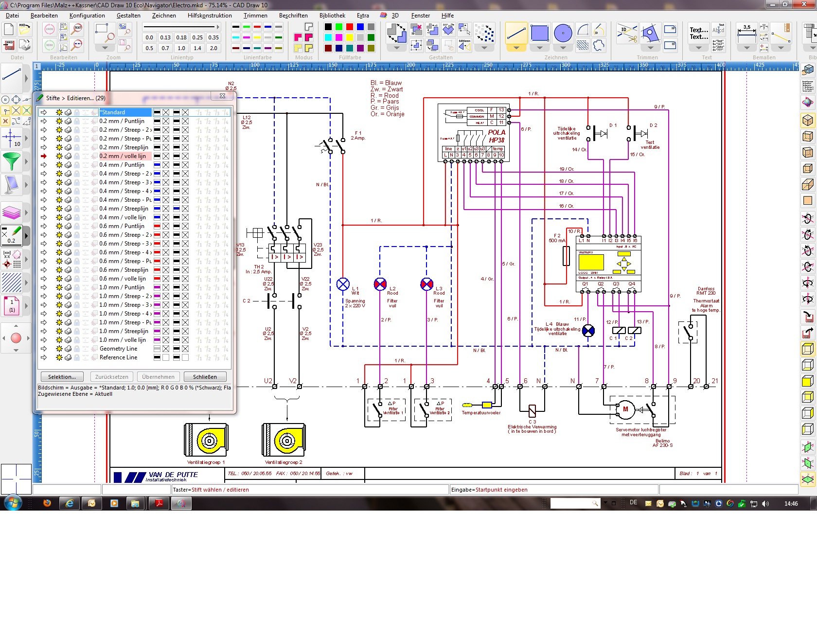Click the Schließen button

(205, 377)
